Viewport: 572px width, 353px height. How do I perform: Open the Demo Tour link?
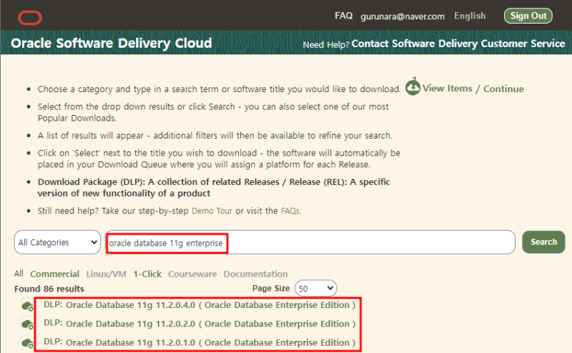(212, 211)
